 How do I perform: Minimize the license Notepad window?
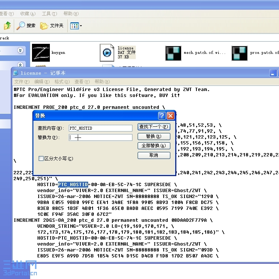[x=273, y=73]
